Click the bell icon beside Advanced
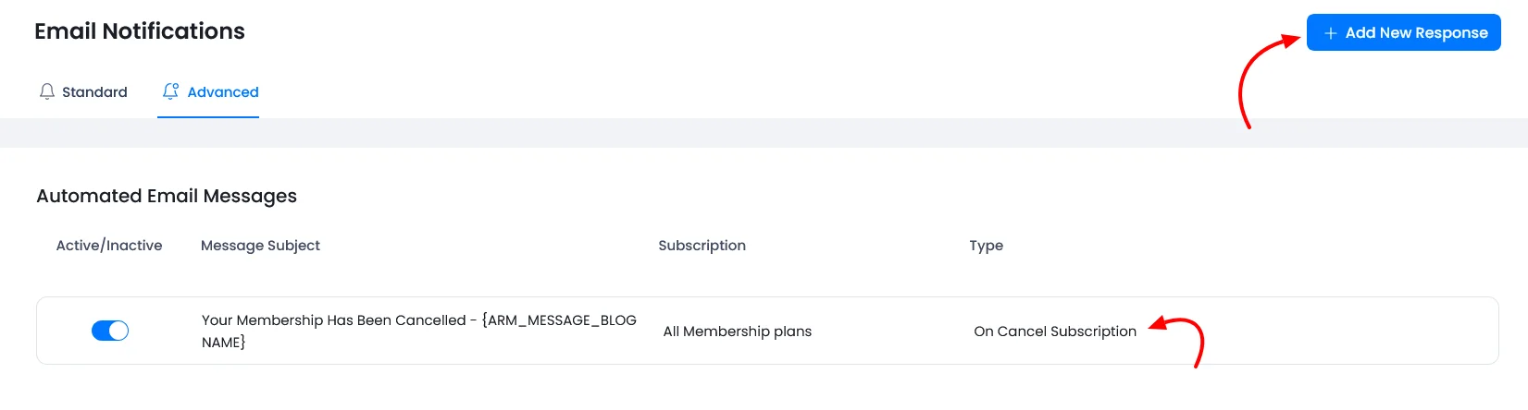Image resolution: width=1528 pixels, height=410 pixels. pyautogui.click(x=170, y=91)
